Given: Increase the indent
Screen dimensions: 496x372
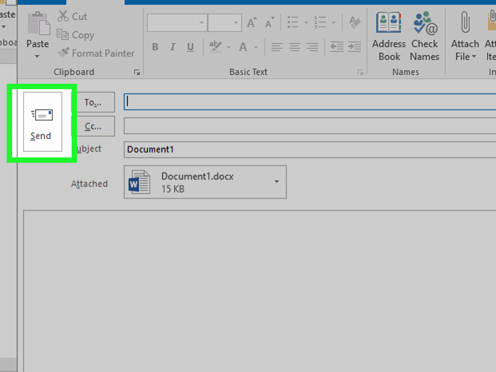Looking at the screenshot, I should 355,47.
